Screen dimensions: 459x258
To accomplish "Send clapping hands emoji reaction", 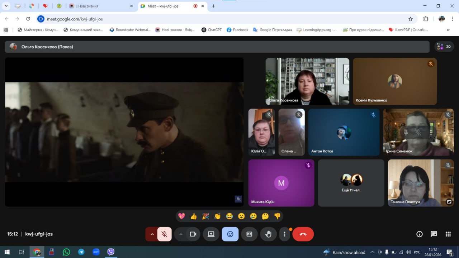I will point(217,216).
